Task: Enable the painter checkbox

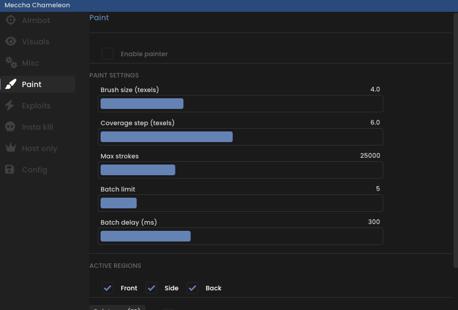Action: [x=107, y=54]
